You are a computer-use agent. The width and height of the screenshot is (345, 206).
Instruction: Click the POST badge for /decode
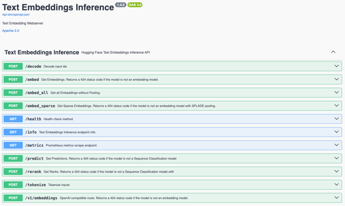point(13,66)
